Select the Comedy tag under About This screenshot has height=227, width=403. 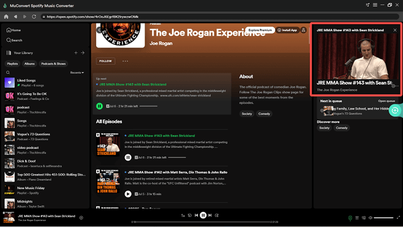264,113
